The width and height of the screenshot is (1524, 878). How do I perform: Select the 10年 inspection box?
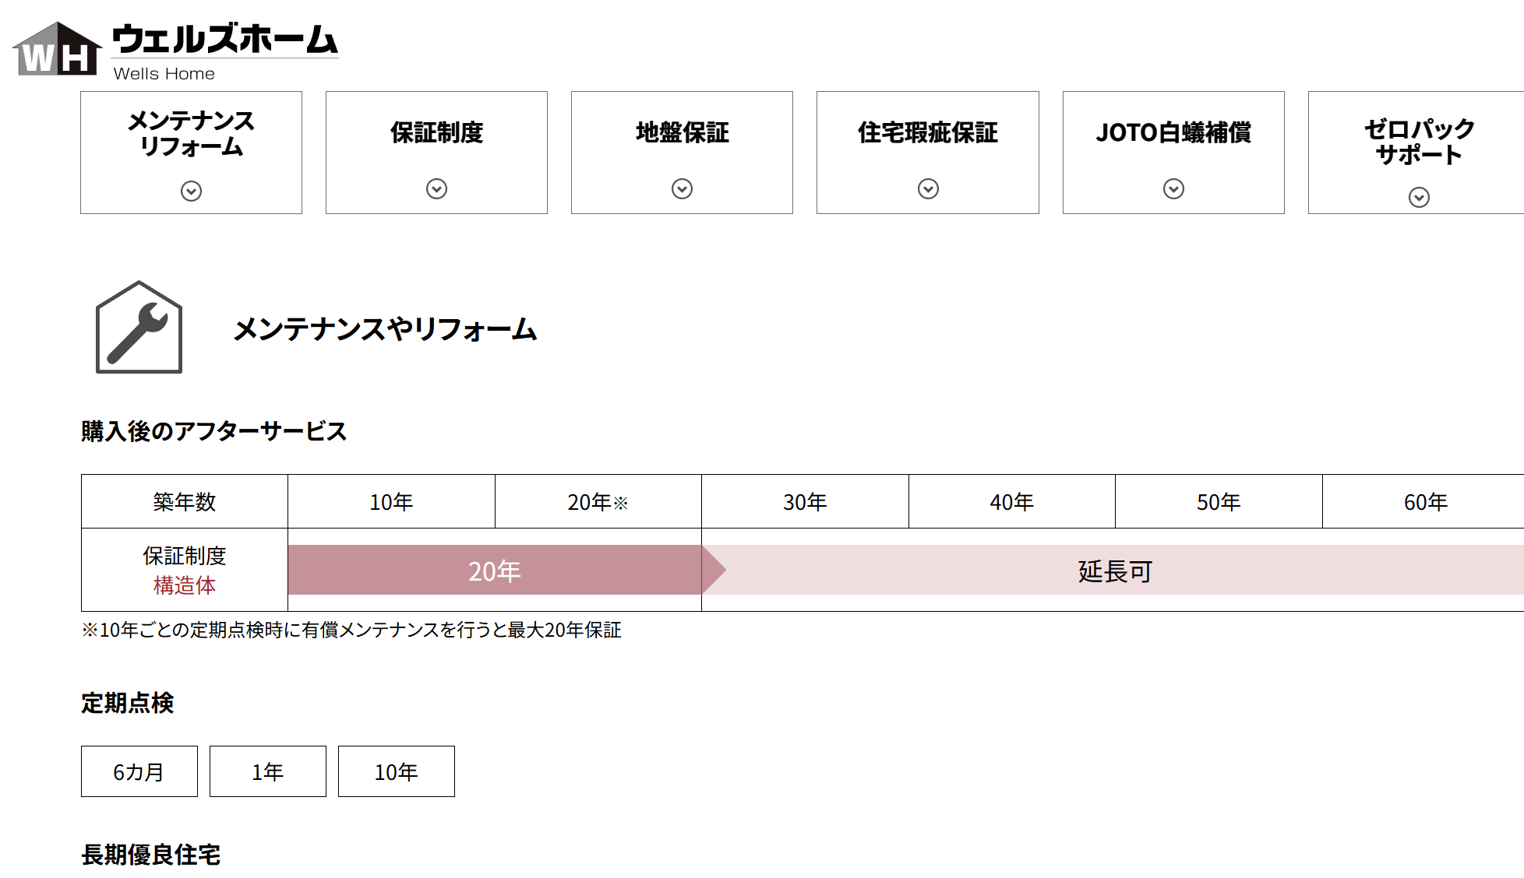[397, 771]
